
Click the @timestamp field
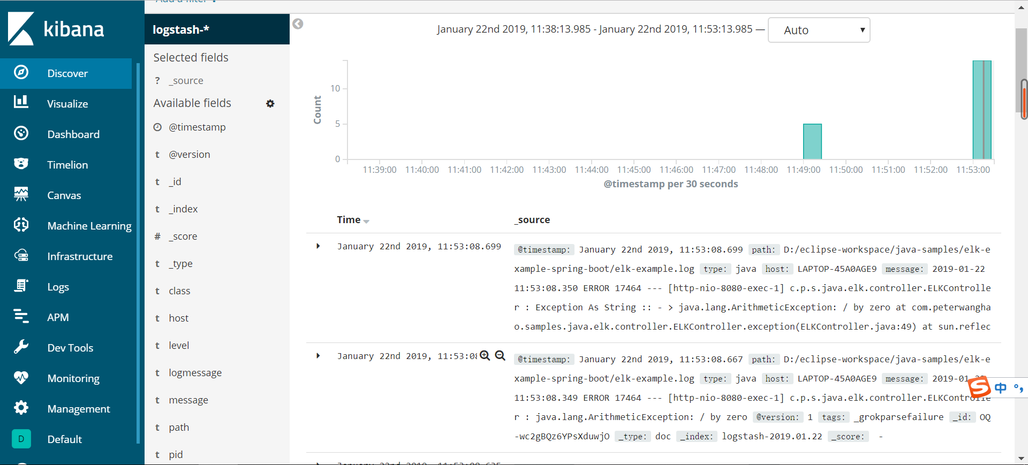197,127
